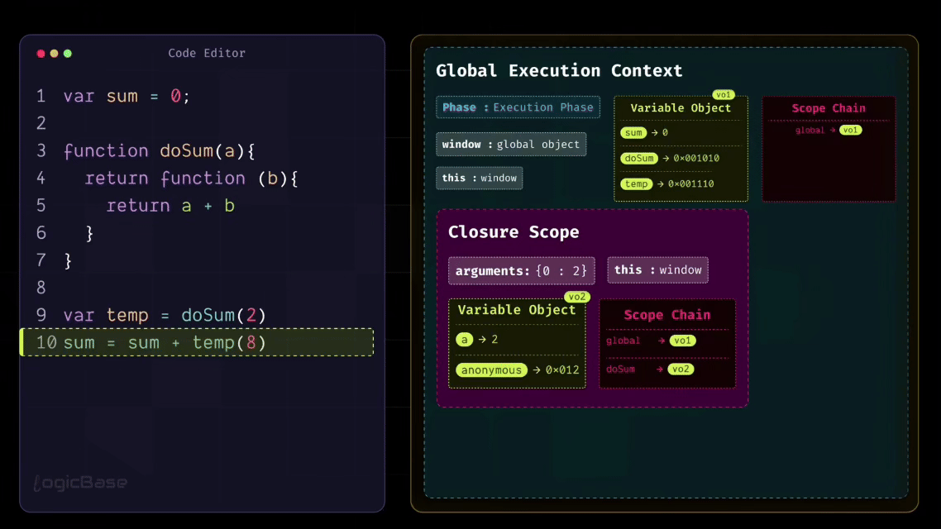Click the yellow window dot in Code Editor
Viewport: 941px width, 529px height.
pos(54,54)
